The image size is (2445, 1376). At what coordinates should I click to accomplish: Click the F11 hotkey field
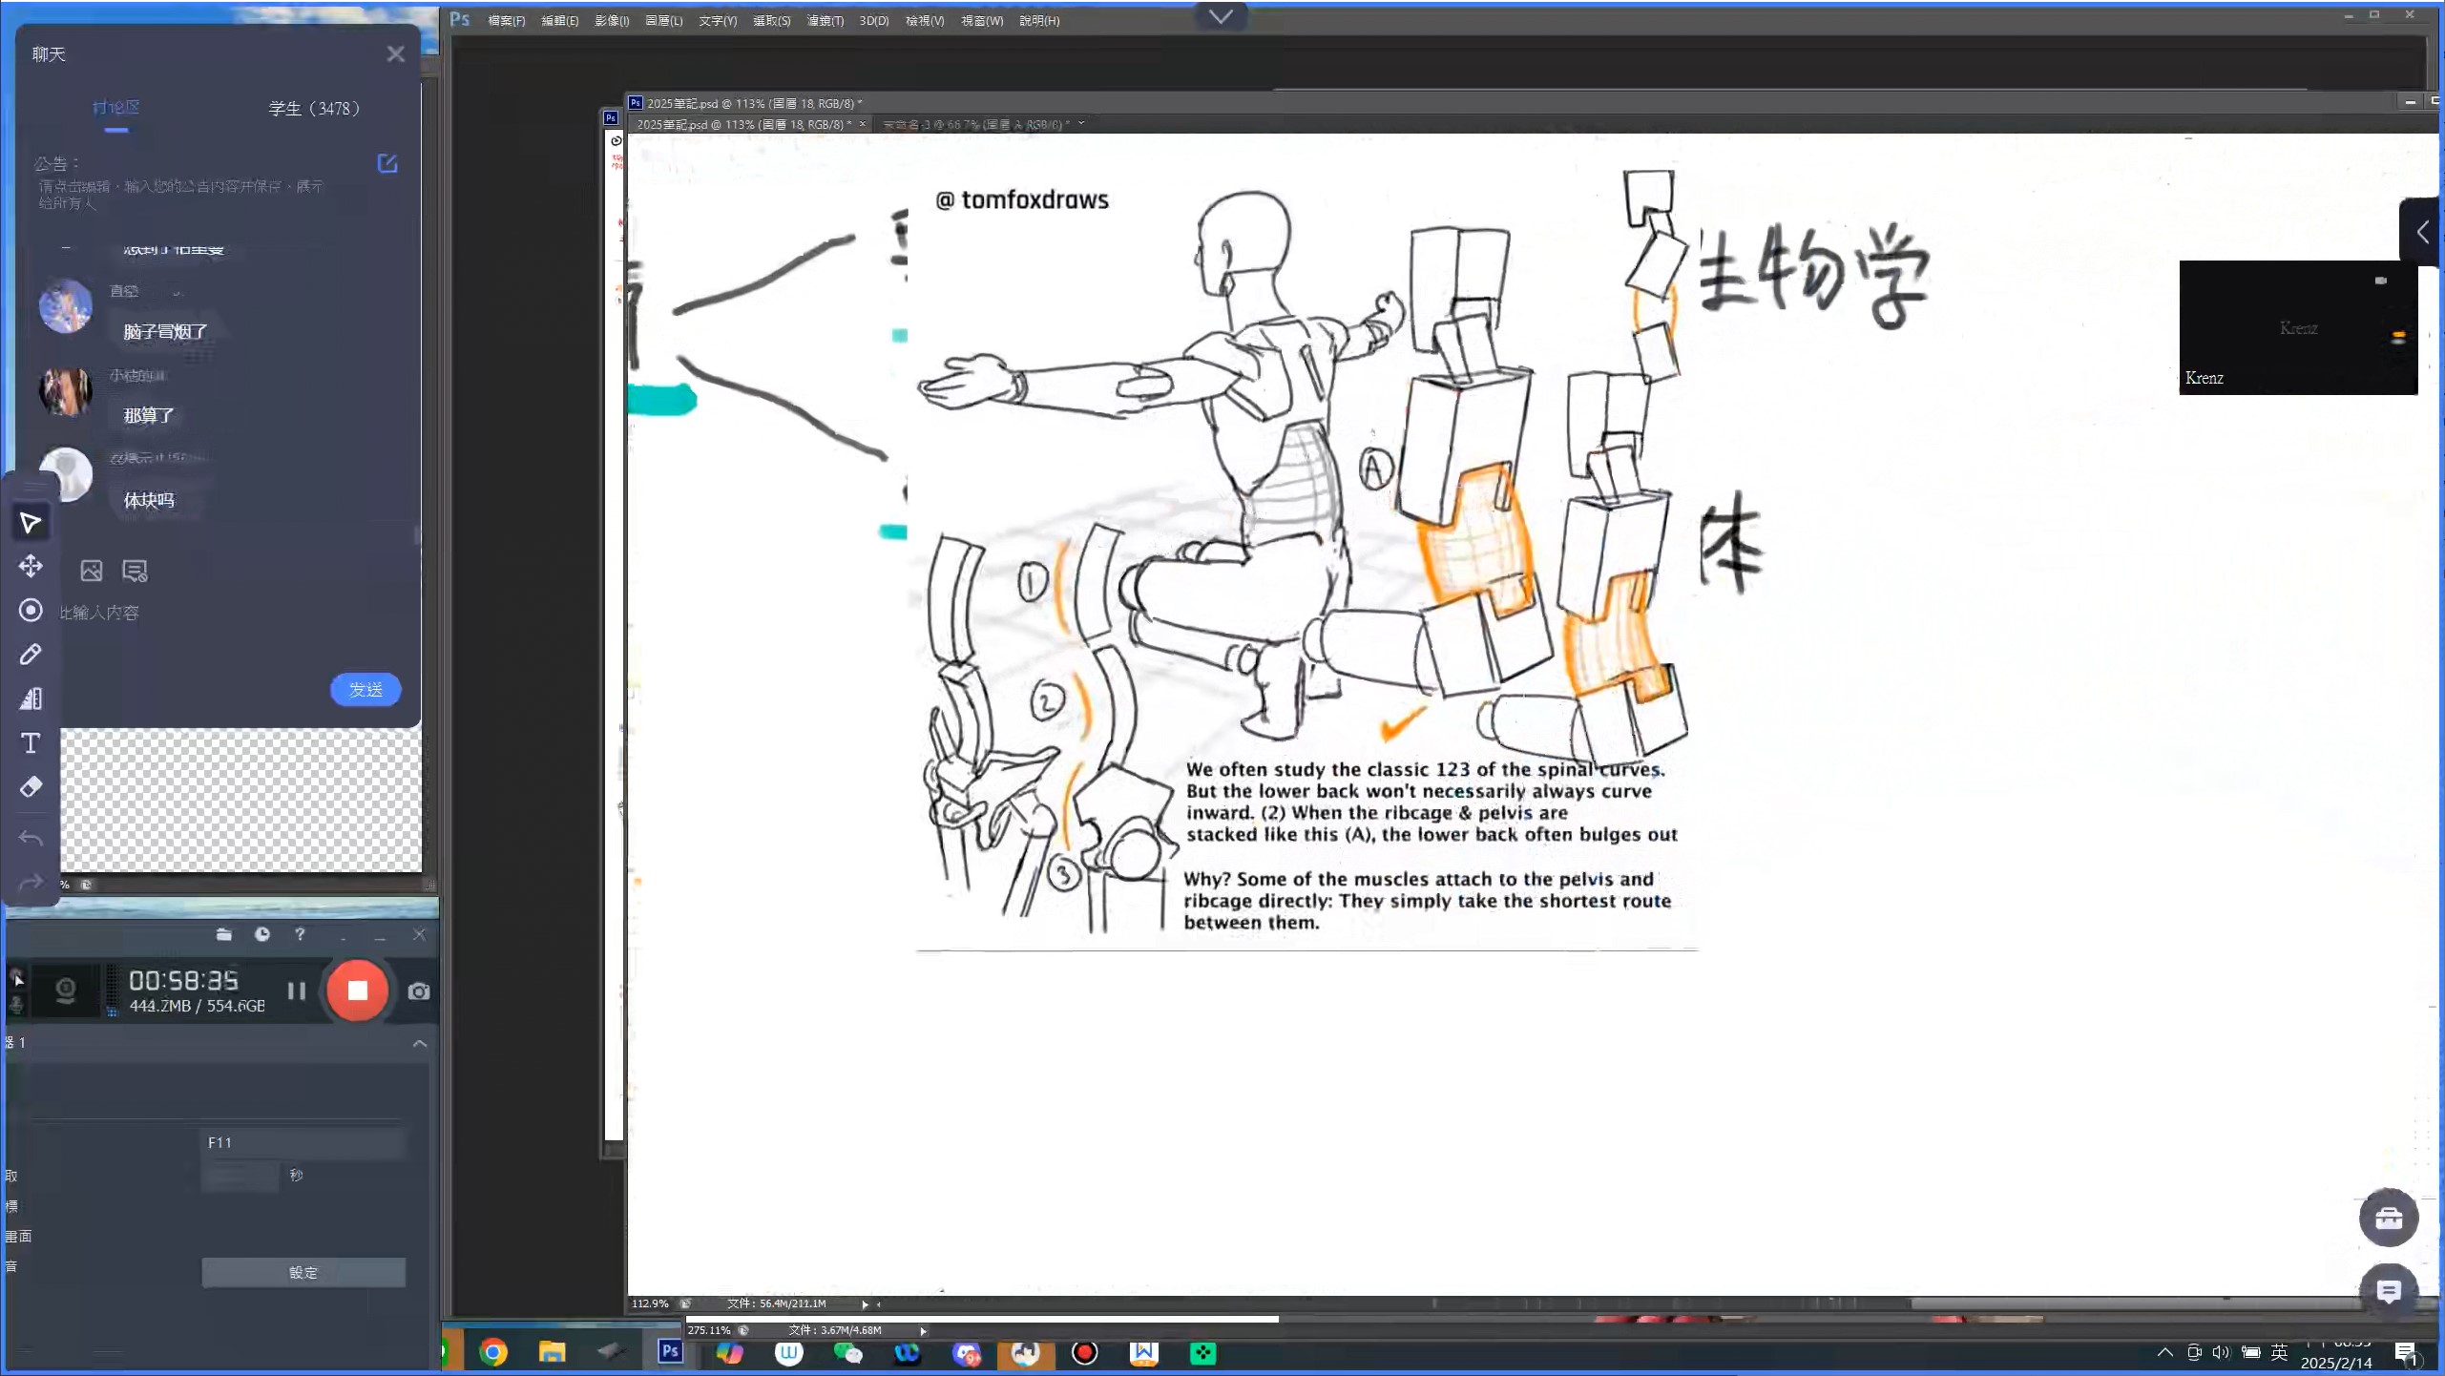pyautogui.click(x=303, y=1143)
